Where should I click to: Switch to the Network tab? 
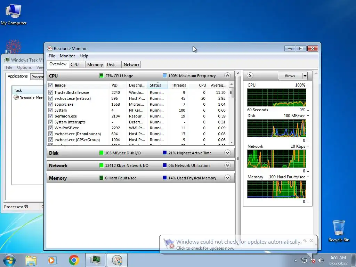(131, 64)
